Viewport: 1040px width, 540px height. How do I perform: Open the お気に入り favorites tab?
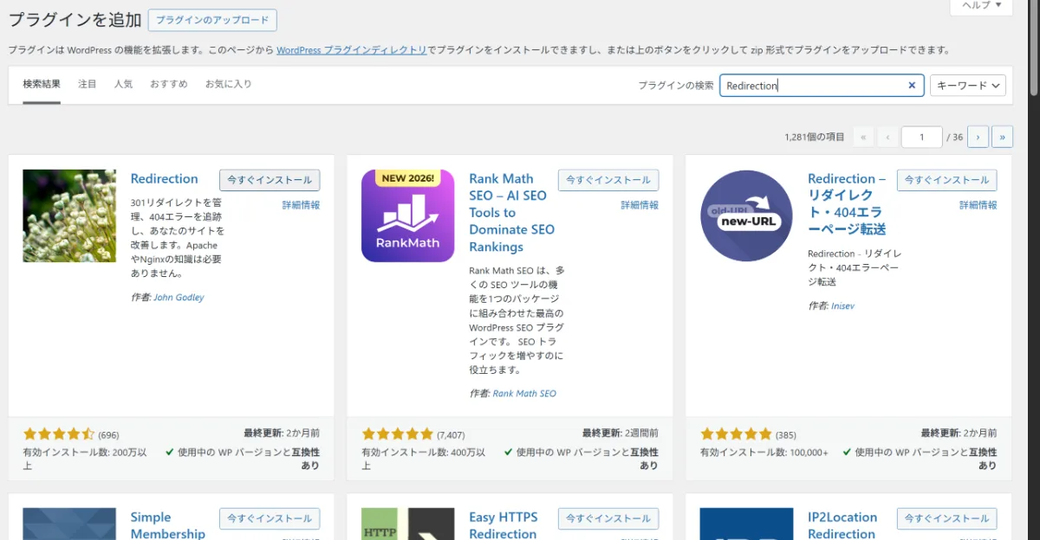coord(228,84)
